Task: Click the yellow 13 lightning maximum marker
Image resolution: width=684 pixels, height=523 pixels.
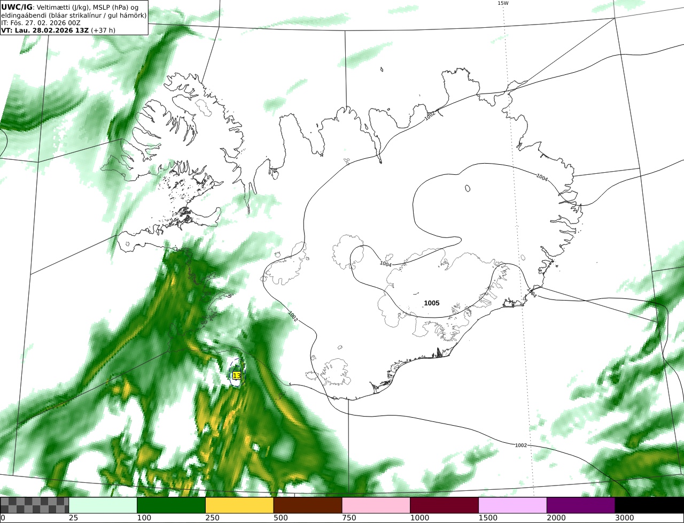Action: [237, 376]
